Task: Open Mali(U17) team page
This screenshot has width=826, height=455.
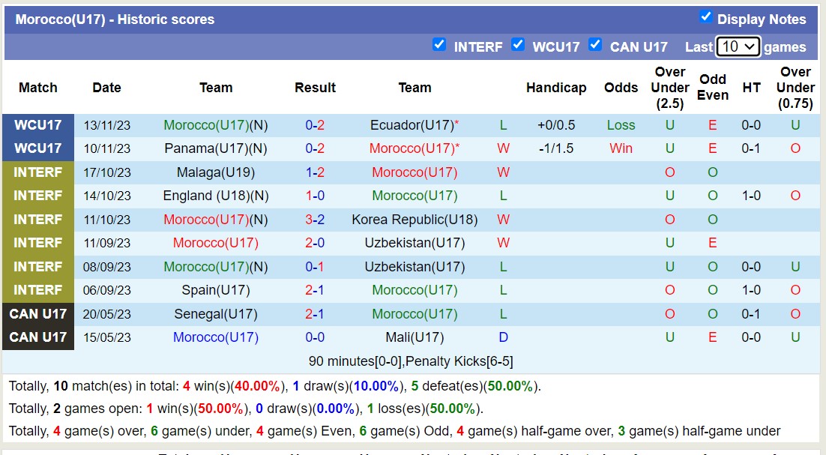Action: tap(414, 337)
